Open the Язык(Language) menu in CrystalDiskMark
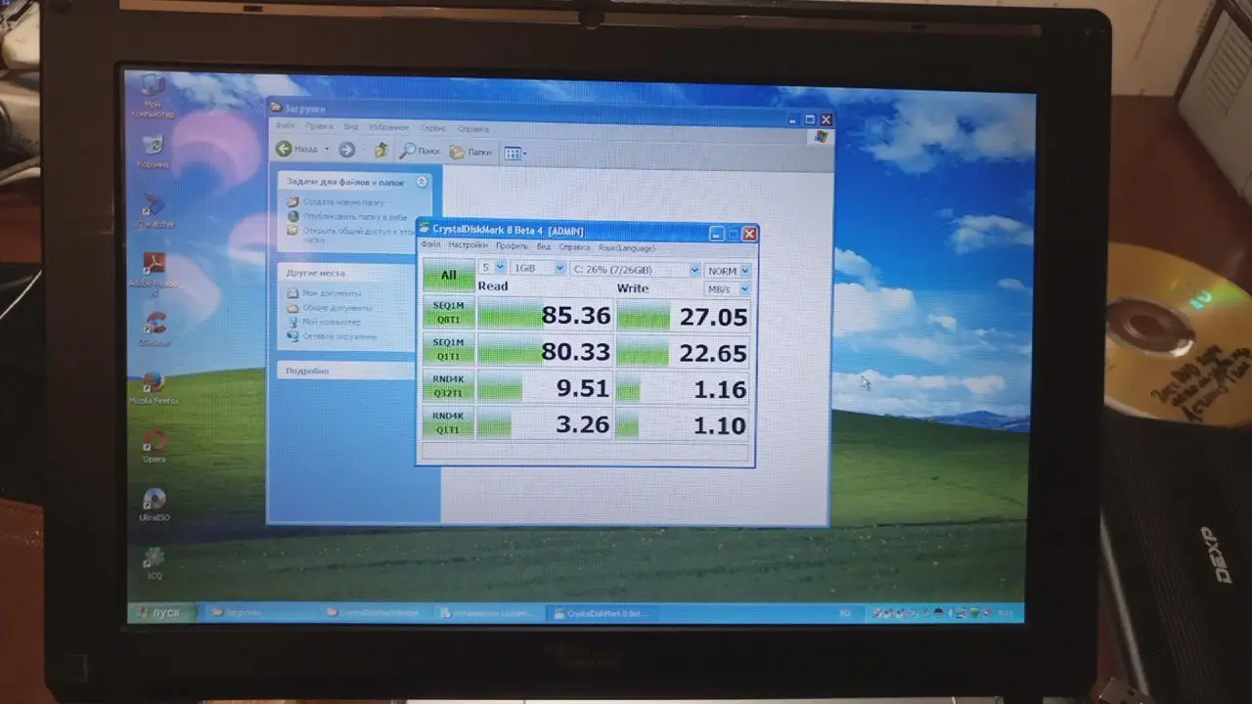This screenshot has height=704, width=1252. (x=626, y=248)
